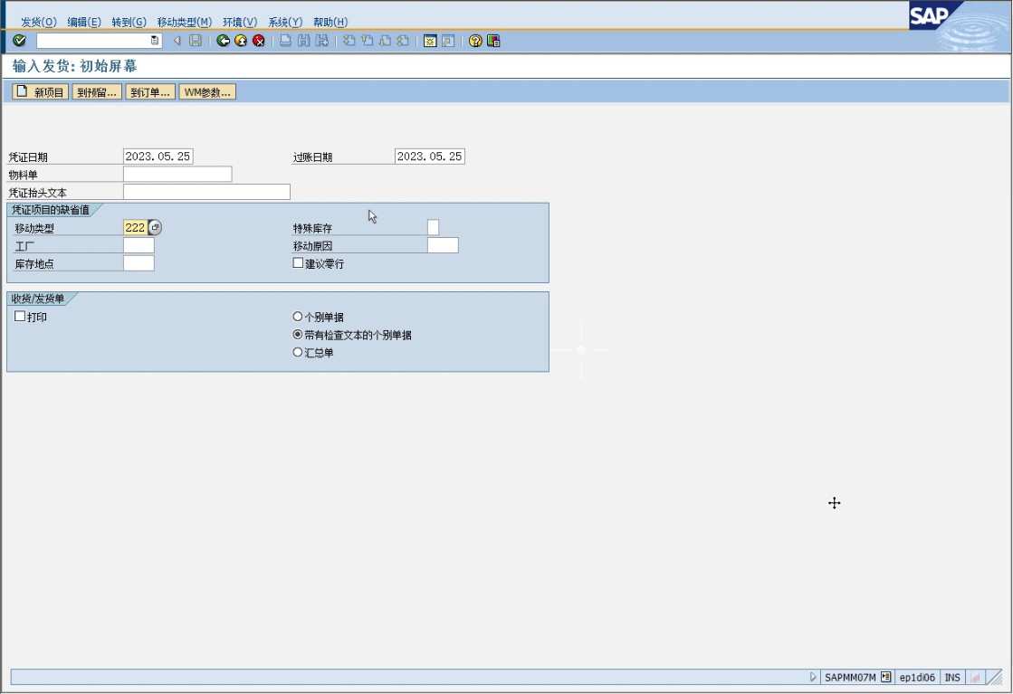
Task: Click the red Cancel icon
Action: (259, 41)
